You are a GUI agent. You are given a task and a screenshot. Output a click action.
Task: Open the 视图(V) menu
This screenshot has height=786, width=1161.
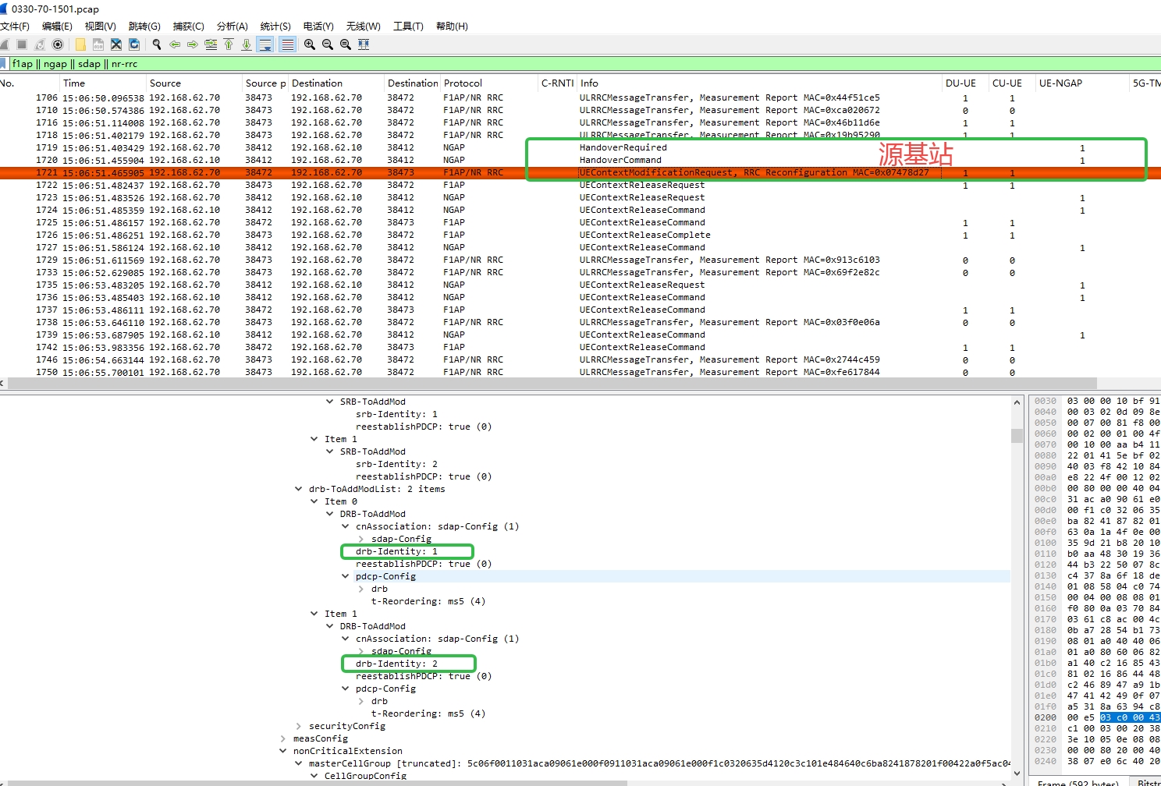point(101,26)
